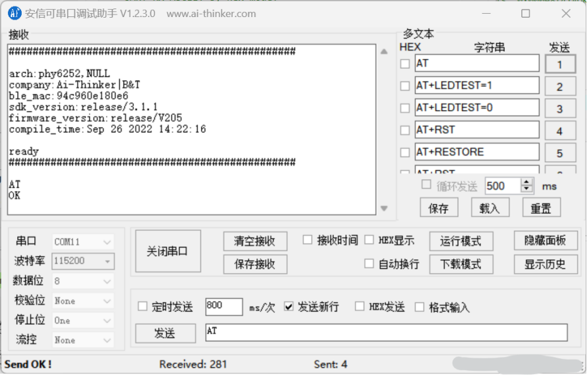Image resolution: width=587 pixels, height=376 pixels.
Task: Send multi-text row 4 AT+RST
Action: coord(560,131)
